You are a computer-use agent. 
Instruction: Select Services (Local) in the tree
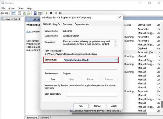(12, 19)
